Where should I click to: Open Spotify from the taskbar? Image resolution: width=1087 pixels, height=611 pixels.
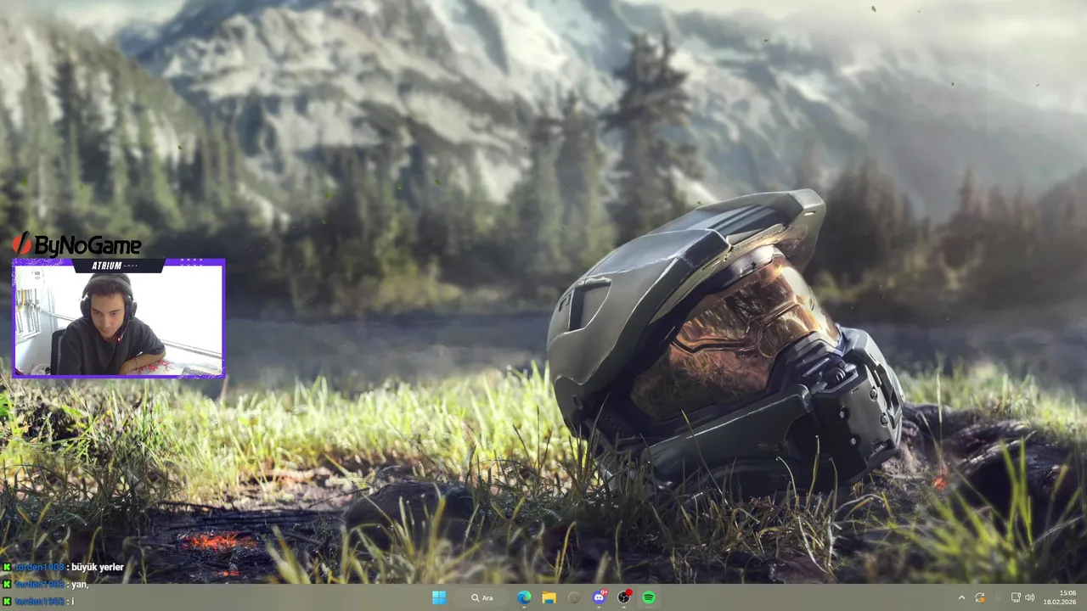pyautogui.click(x=649, y=597)
